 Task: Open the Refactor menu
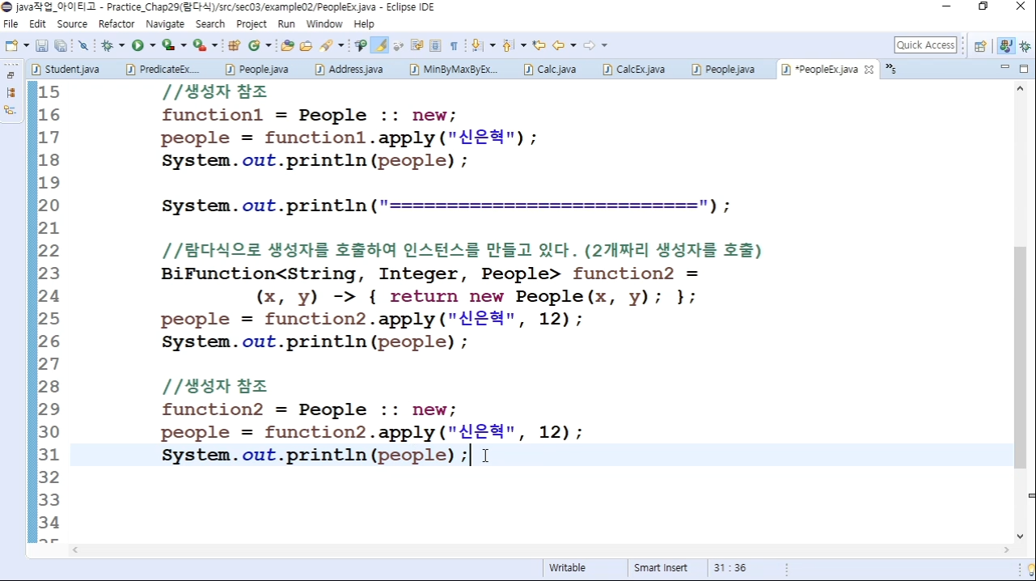pyautogui.click(x=116, y=24)
